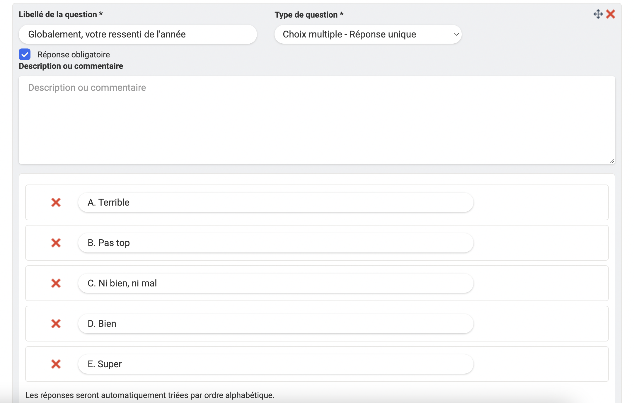Image resolution: width=634 pixels, height=403 pixels.
Task: Click the 'Description ou commentaire' bold label
Action: point(71,66)
